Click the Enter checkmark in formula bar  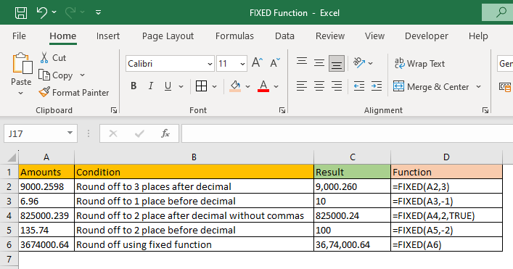(x=139, y=133)
